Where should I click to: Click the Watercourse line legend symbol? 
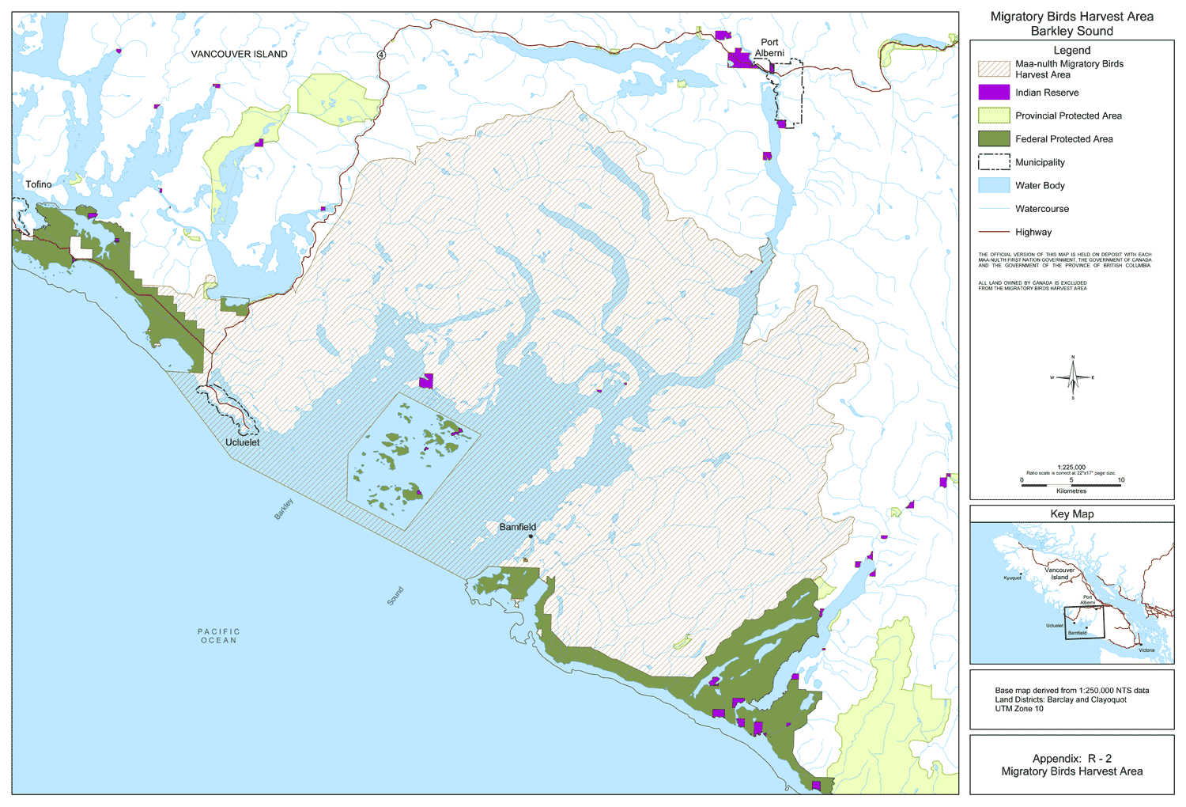pyautogui.click(x=994, y=209)
